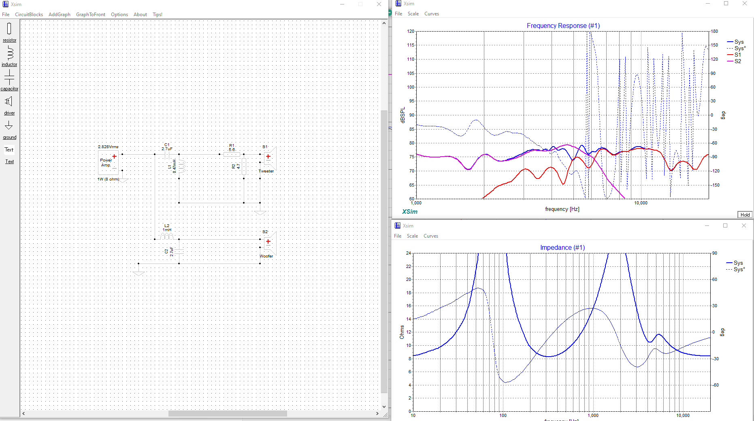Select the ground component tool
Screen dimensions: 754x421
point(9,130)
